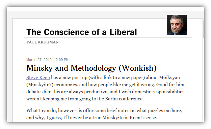The width and height of the screenshot is (211, 129).
Task: Click the 12:09 PM time text
Action: click(61, 60)
